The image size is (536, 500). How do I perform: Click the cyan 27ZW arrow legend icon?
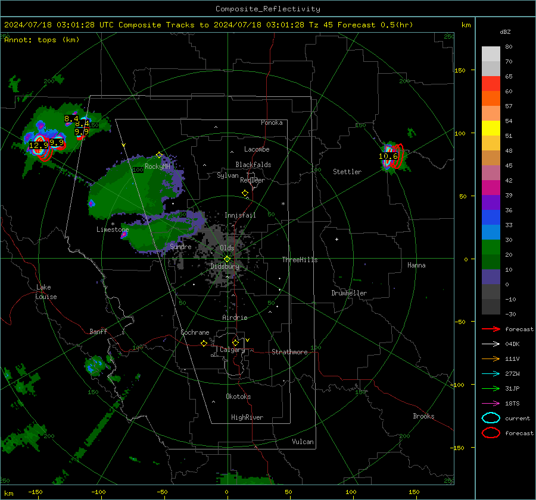point(491,374)
